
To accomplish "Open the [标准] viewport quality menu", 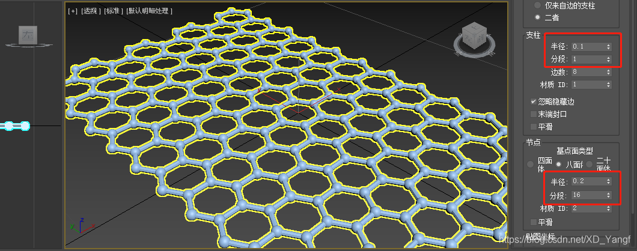I will click(x=114, y=11).
